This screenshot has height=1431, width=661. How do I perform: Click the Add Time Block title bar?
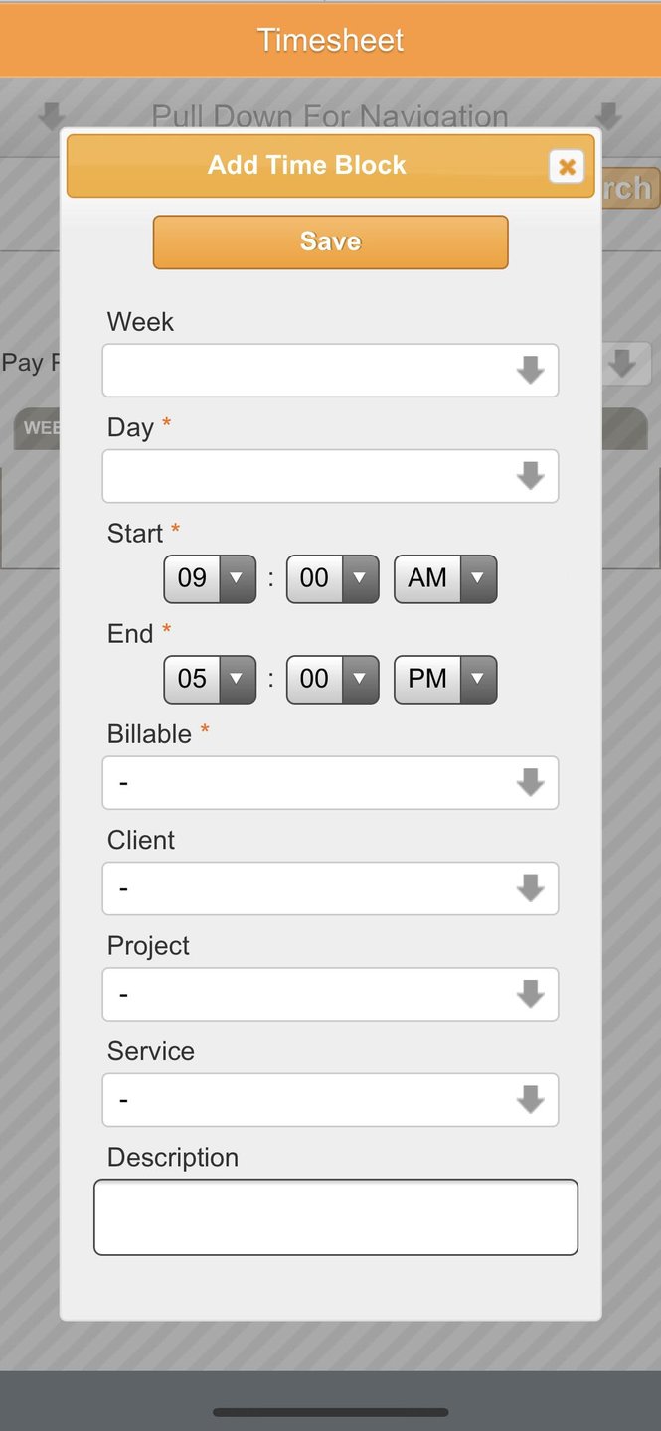point(306,166)
